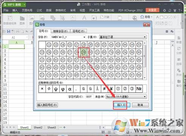Screen dimensions: 186x136
Task: Select column A header
Action: click(16, 43)
